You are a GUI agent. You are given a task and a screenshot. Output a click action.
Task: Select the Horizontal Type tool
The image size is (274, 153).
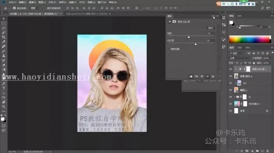(3, 88)
